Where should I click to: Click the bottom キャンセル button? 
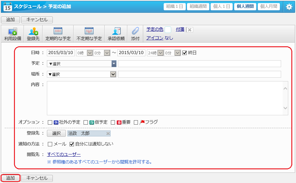[37, 178]
